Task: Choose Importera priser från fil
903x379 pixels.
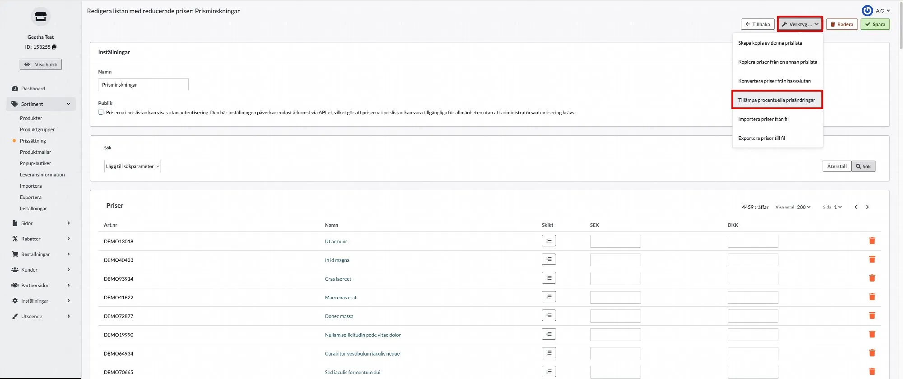Action: click(x=763, y=119)
